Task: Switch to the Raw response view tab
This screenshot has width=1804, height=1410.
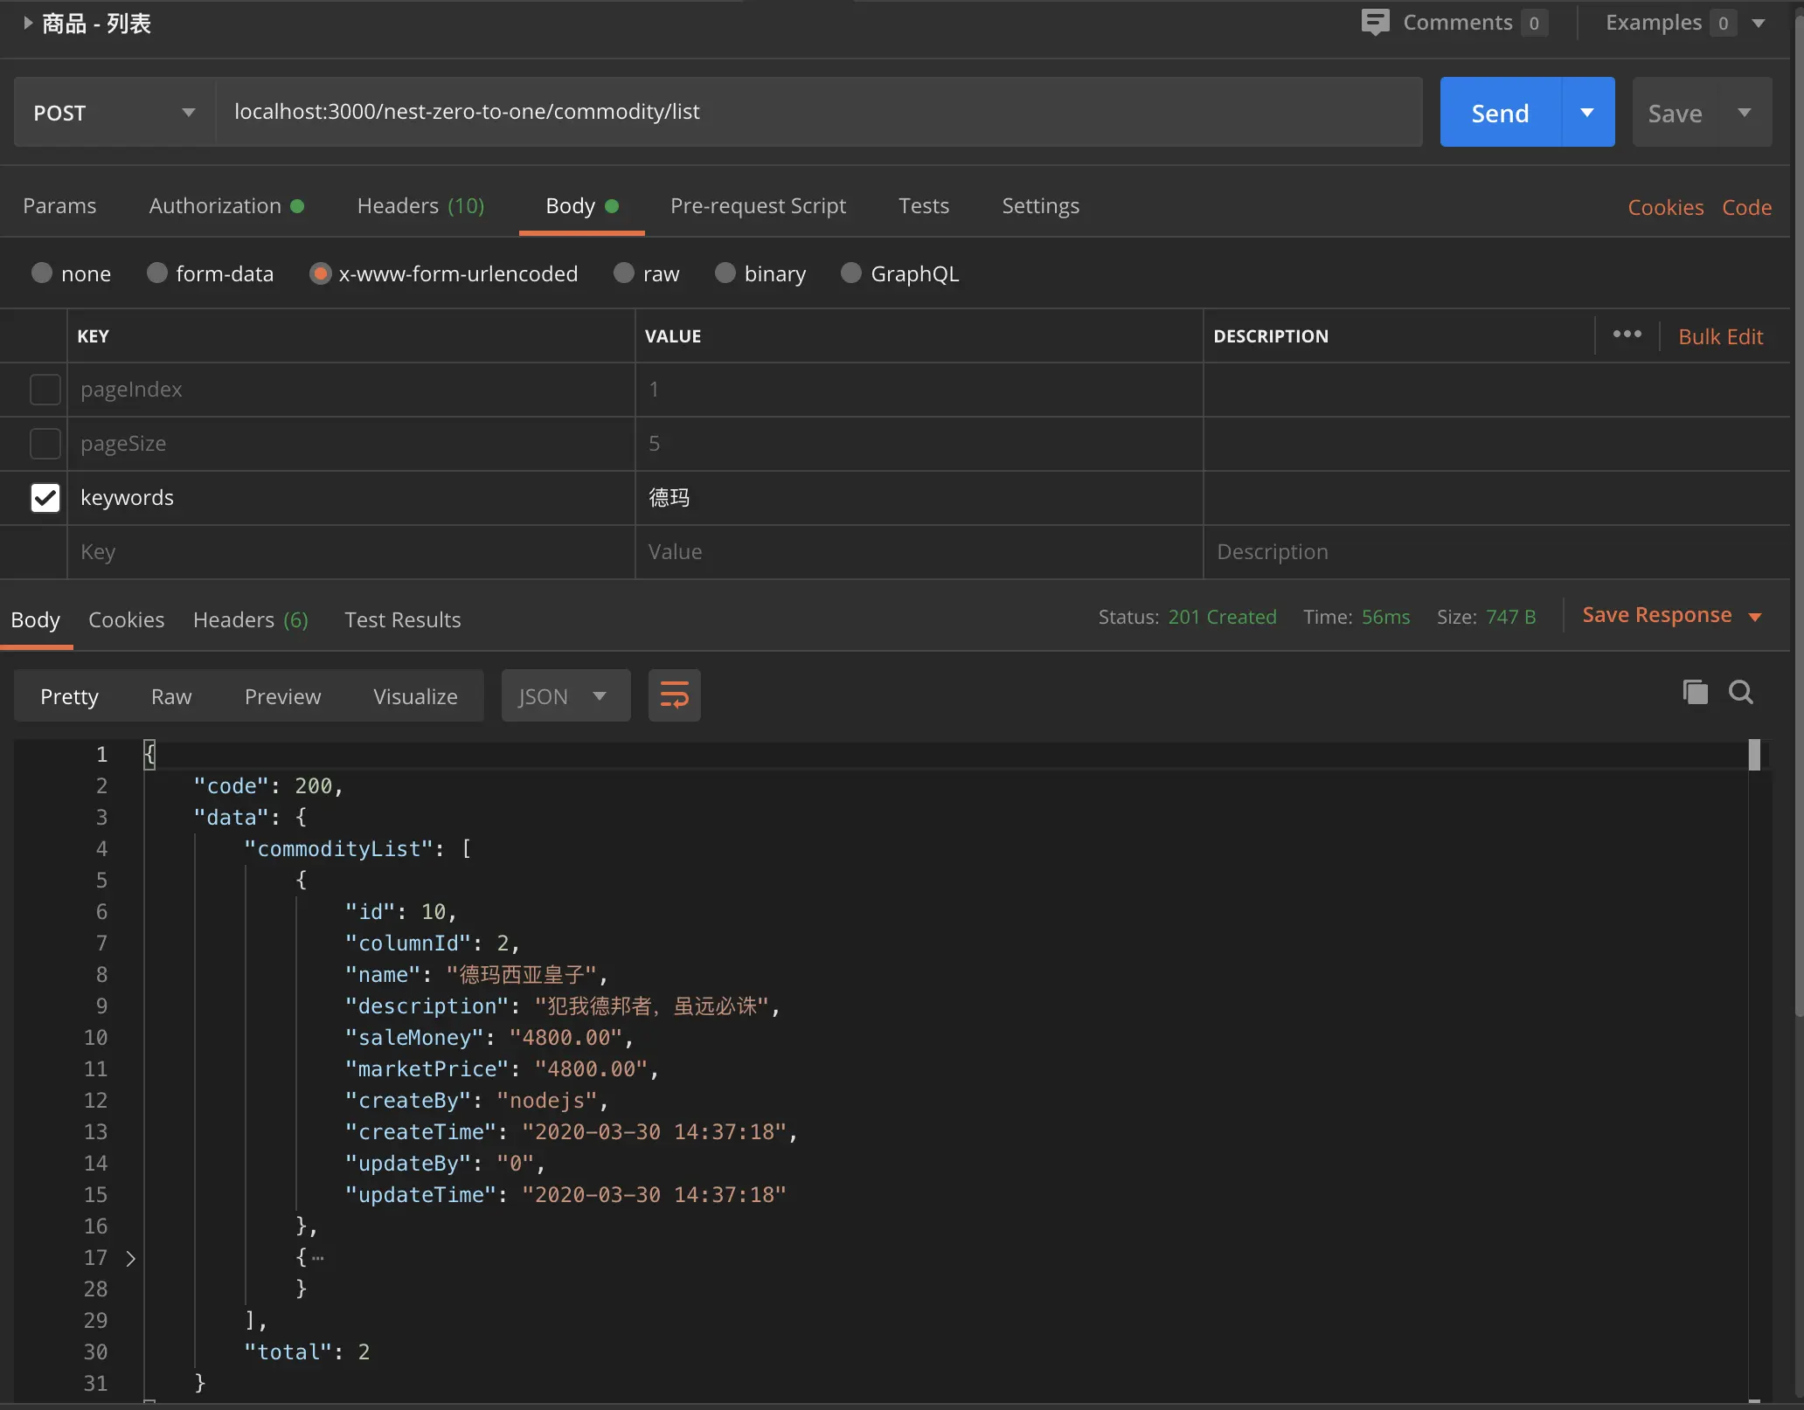Action: pyautogui.click(x=171, y=696)
